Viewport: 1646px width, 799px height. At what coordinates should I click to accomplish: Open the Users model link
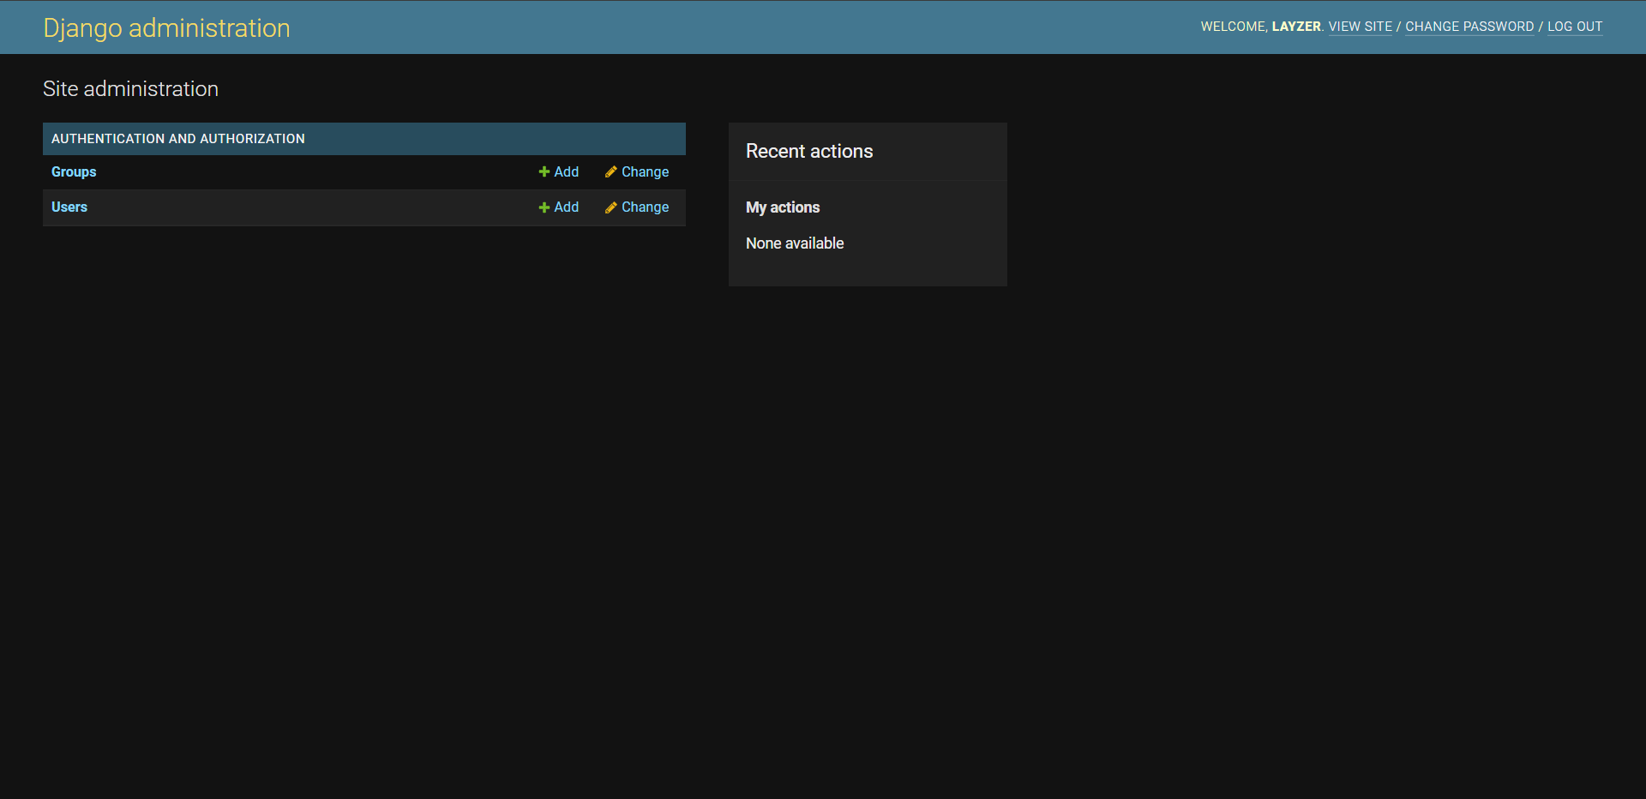pos(69,207)
